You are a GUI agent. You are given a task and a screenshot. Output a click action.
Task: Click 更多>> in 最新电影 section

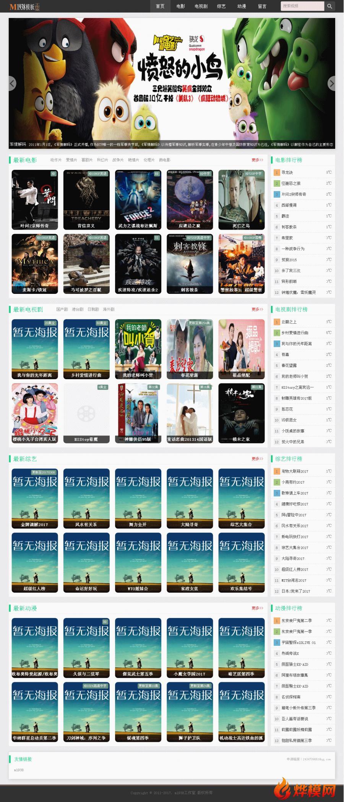pyautogui.click(x=257, y=160)
